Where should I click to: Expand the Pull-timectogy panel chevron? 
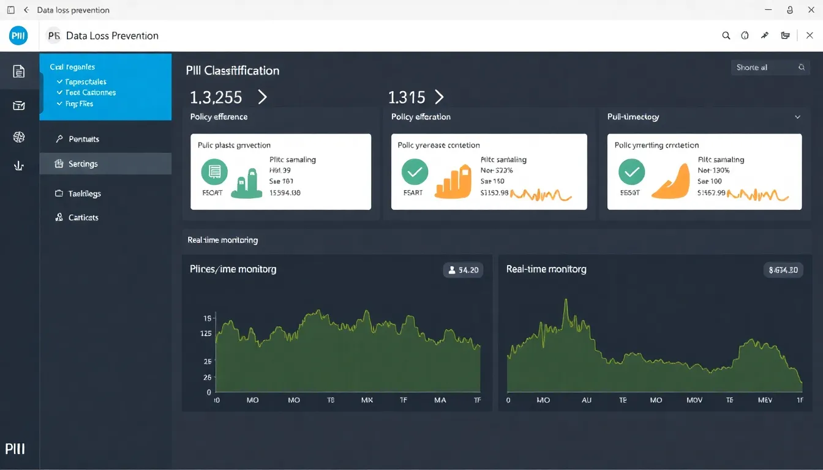pyautogui.click(x=797, y=117)
